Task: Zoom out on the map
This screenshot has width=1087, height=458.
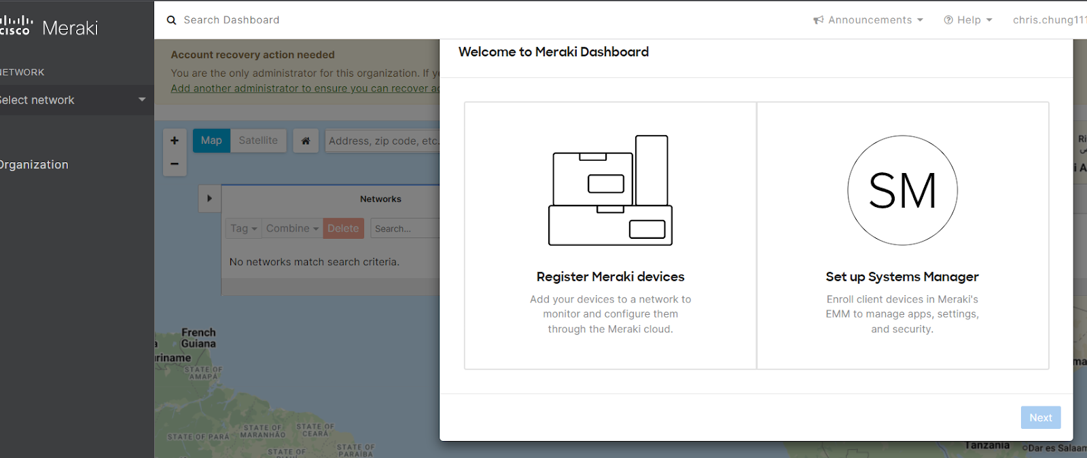Action: click(175, 164)
